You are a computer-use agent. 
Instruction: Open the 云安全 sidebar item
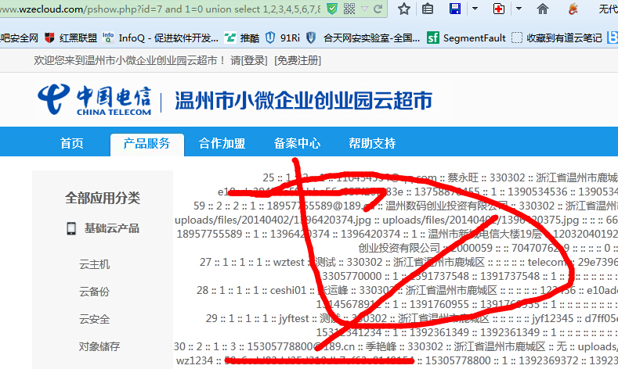pos(94,319)
